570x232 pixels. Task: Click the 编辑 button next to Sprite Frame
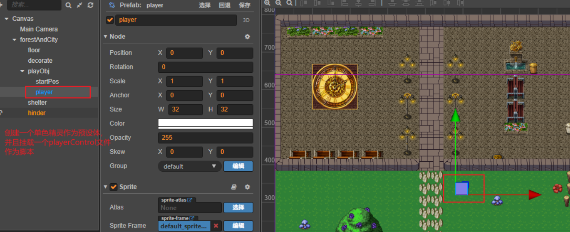[238, 226]
